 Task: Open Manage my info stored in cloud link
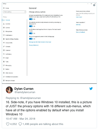[x=40, y=42]
